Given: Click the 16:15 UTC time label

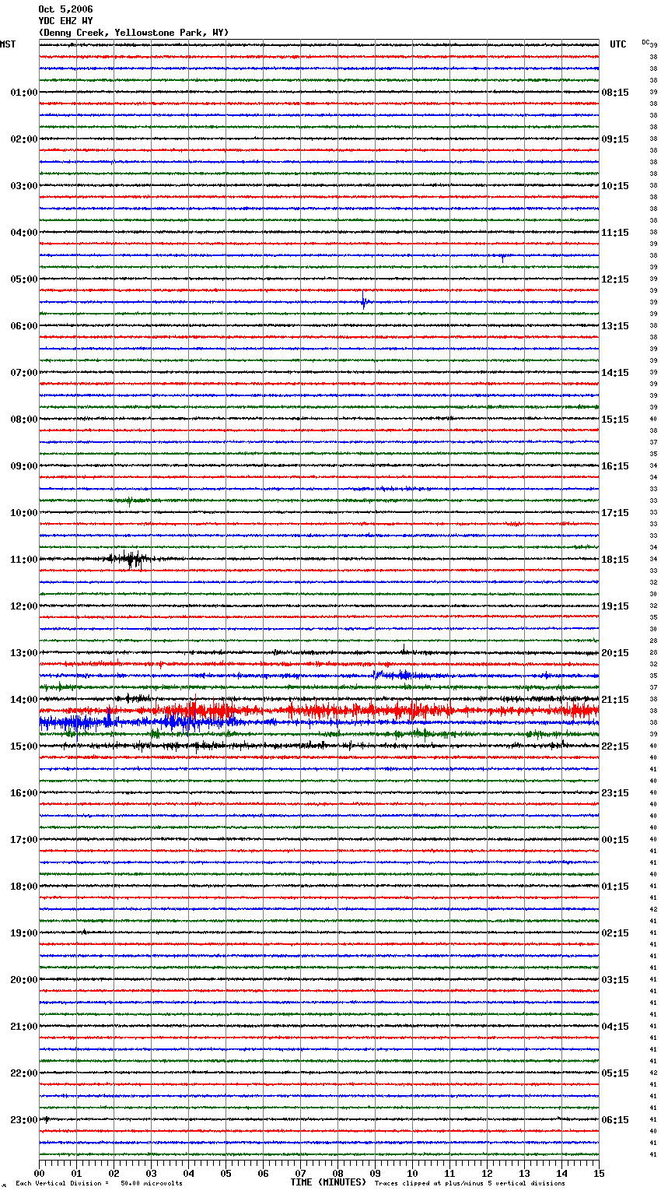Looking at the screenshot, I should pyautogui.click(x=615, y=466).
